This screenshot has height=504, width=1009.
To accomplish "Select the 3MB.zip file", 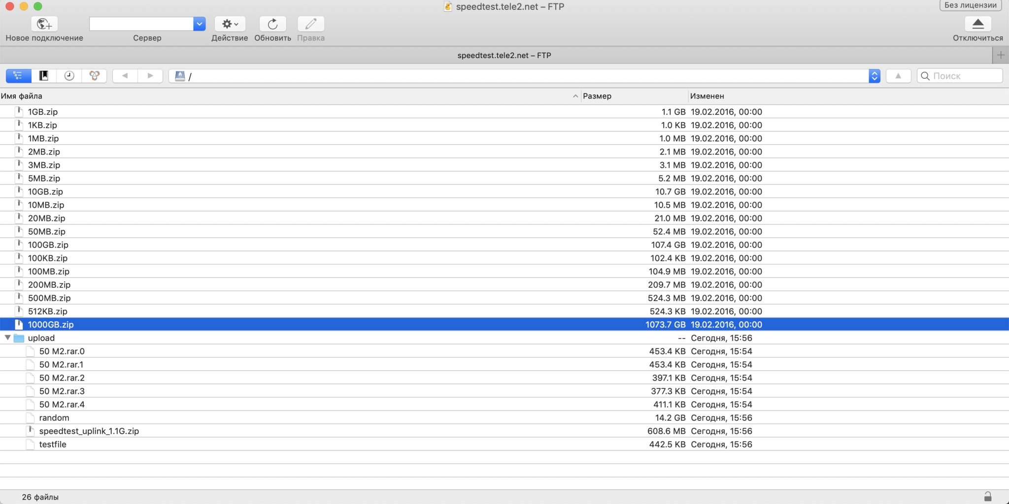I will tap(504, 165).
